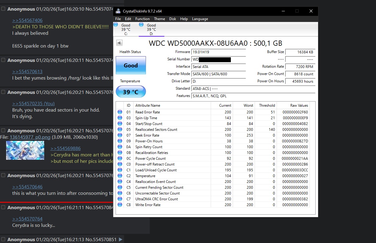
Task: Tick the checkbox of post quoting >>554570646
Action: point(3,175)
